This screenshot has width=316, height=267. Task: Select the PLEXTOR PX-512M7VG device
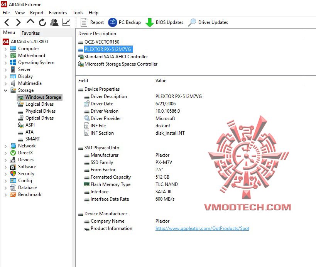point(108,49)
